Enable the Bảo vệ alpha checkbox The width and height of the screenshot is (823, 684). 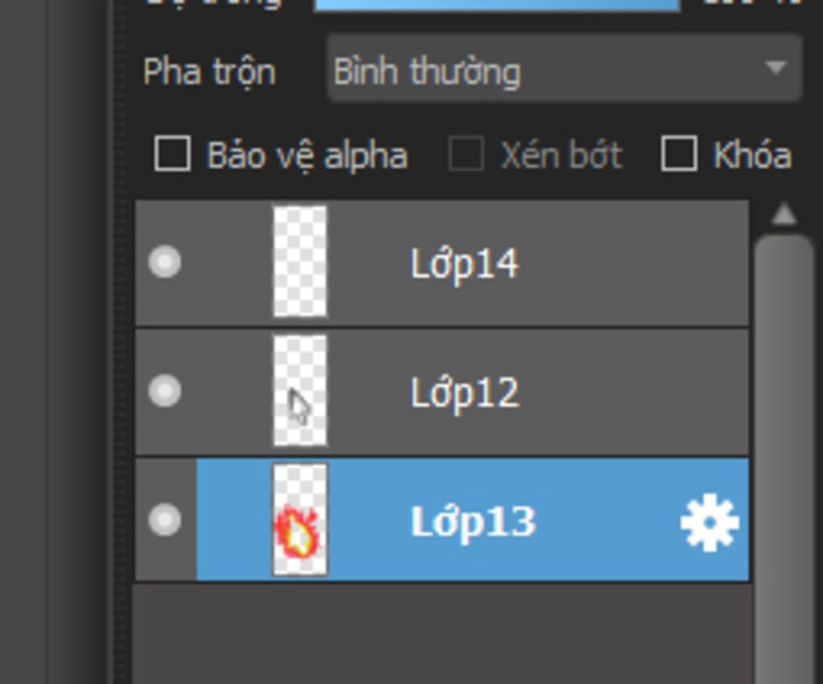(173, 154)
